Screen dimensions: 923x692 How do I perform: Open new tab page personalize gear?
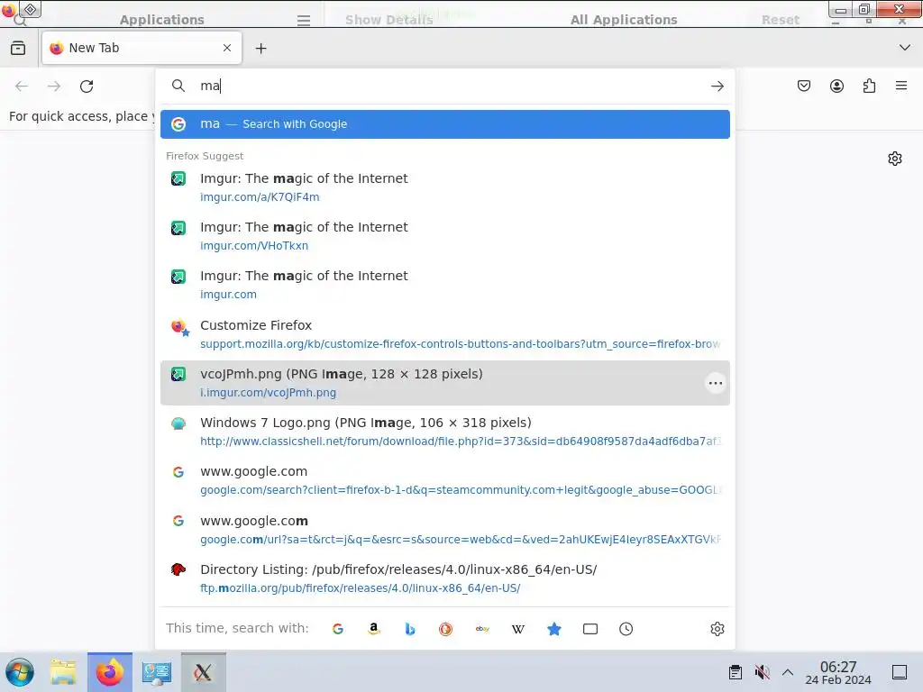pos(895,159)
